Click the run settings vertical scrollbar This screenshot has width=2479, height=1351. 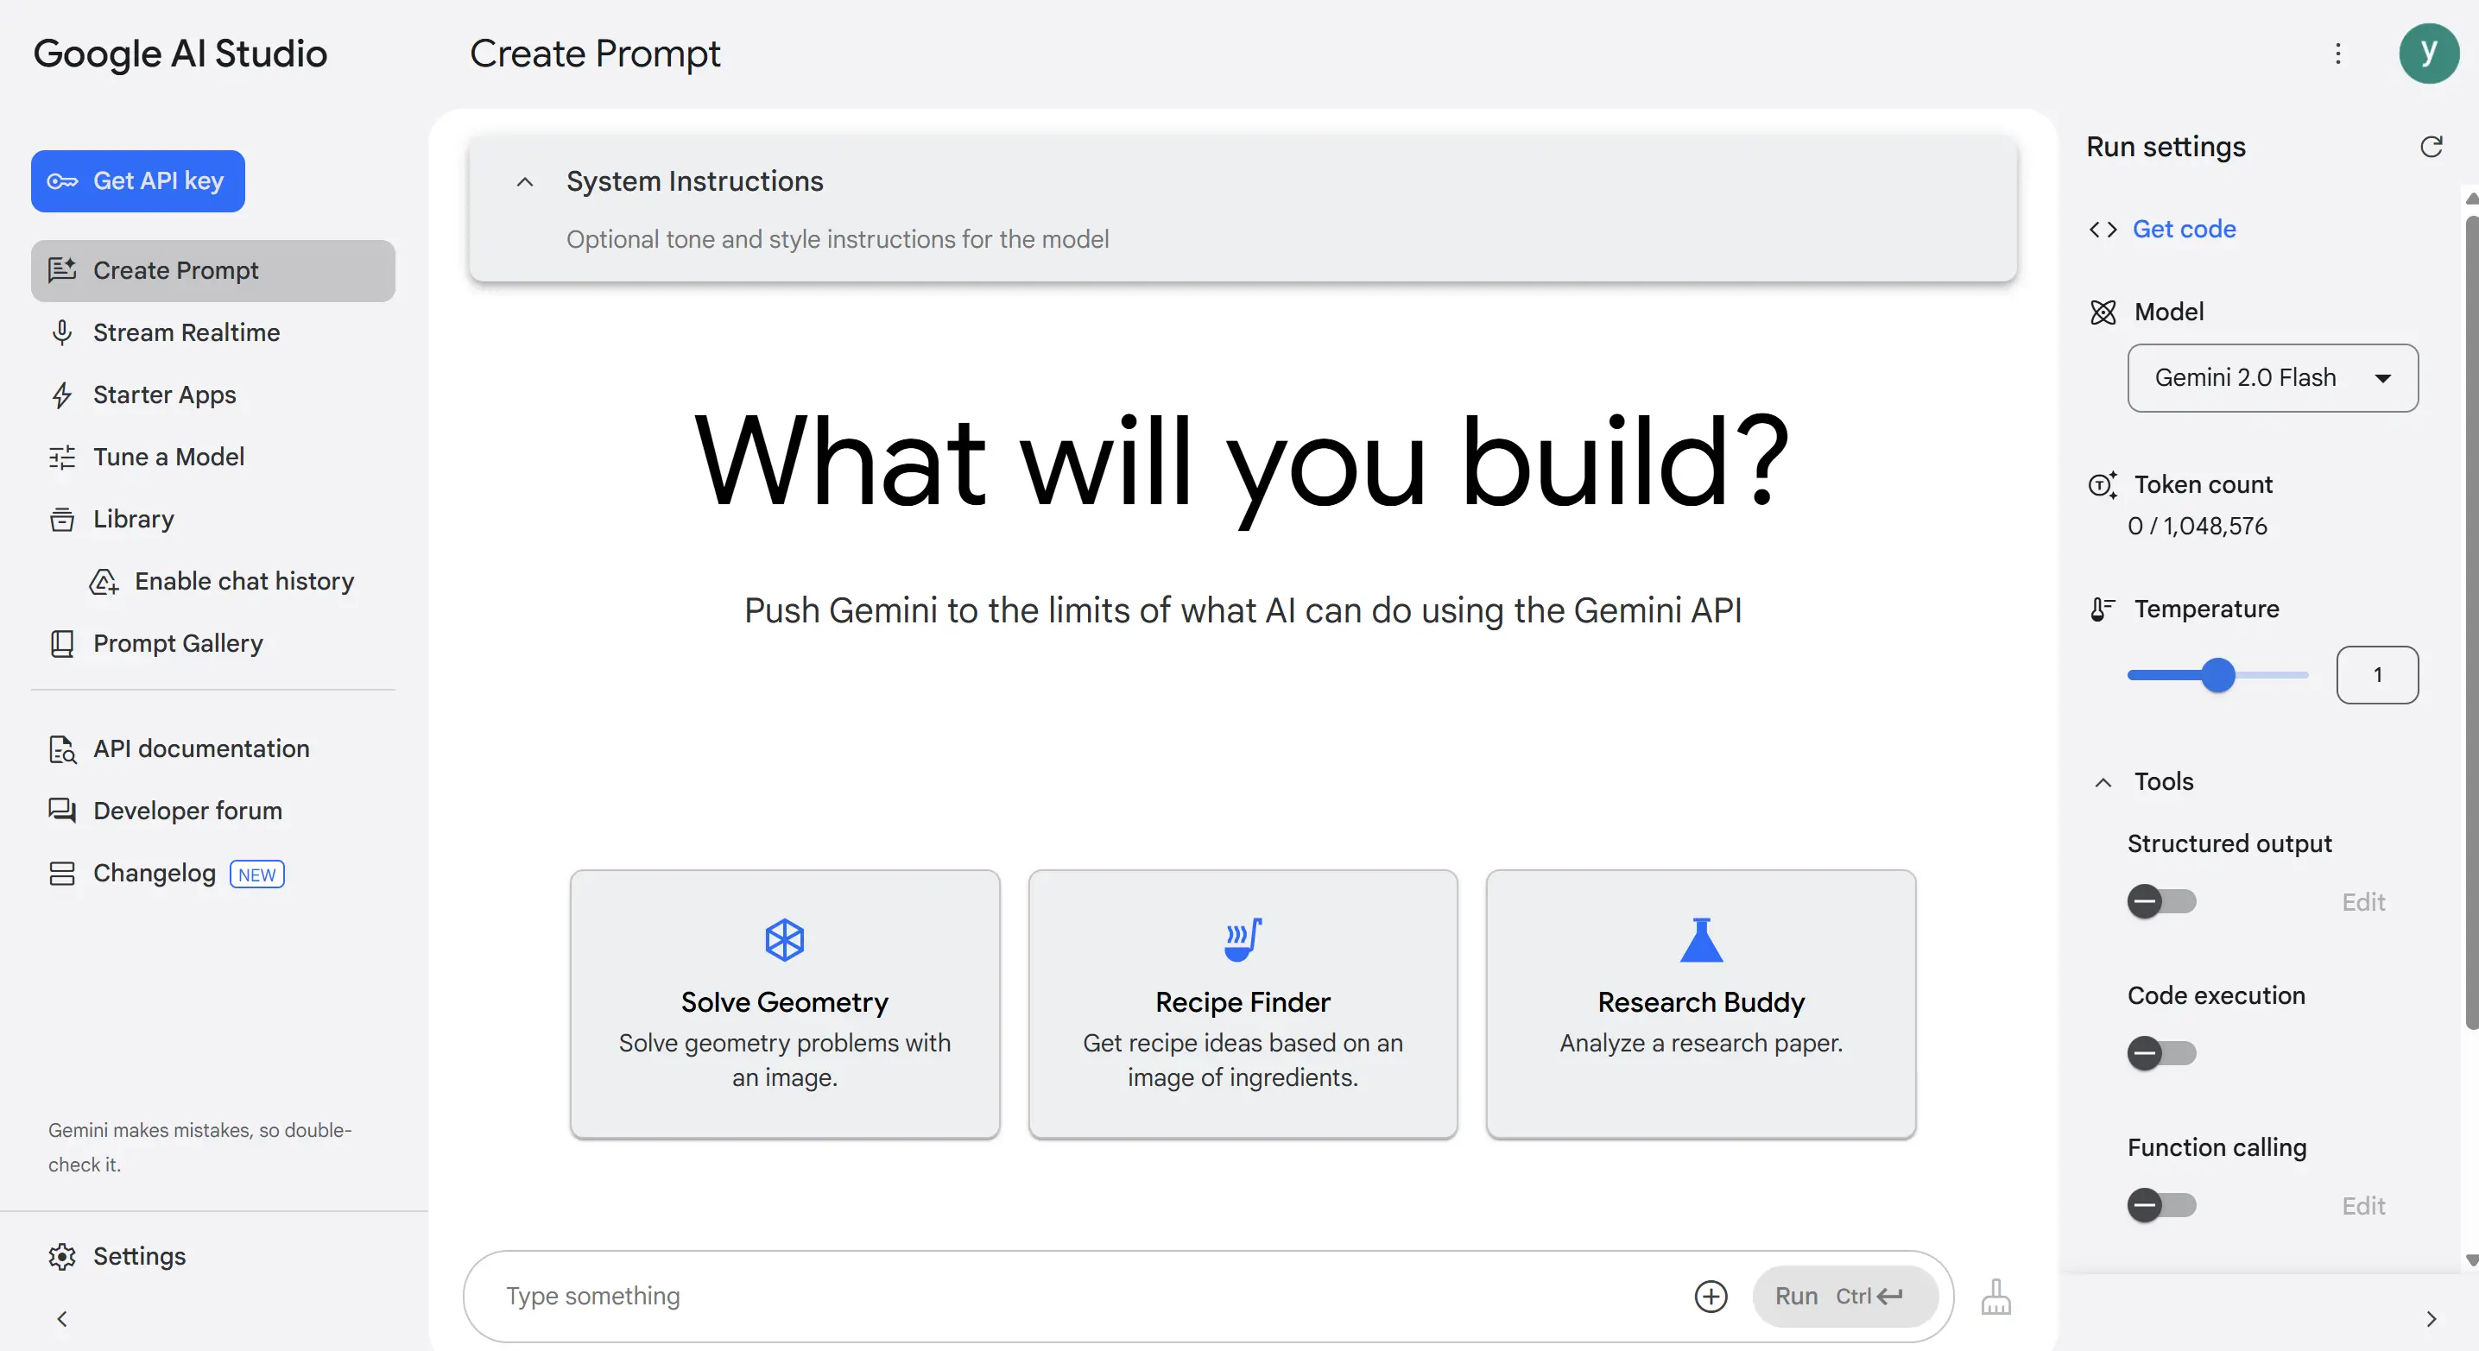click(x=2472, y=622)
